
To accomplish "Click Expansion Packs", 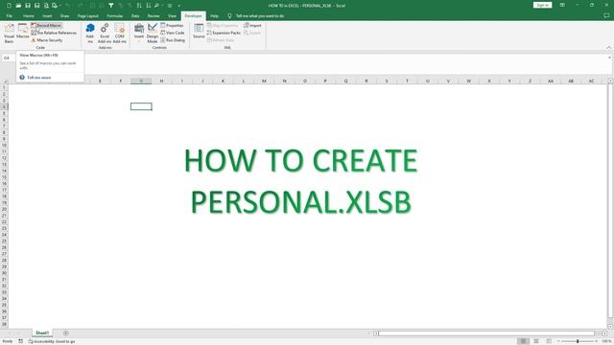I will click(224, 33).
